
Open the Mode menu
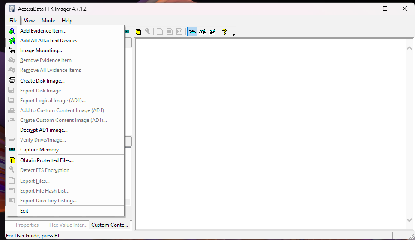pos(48,21)
